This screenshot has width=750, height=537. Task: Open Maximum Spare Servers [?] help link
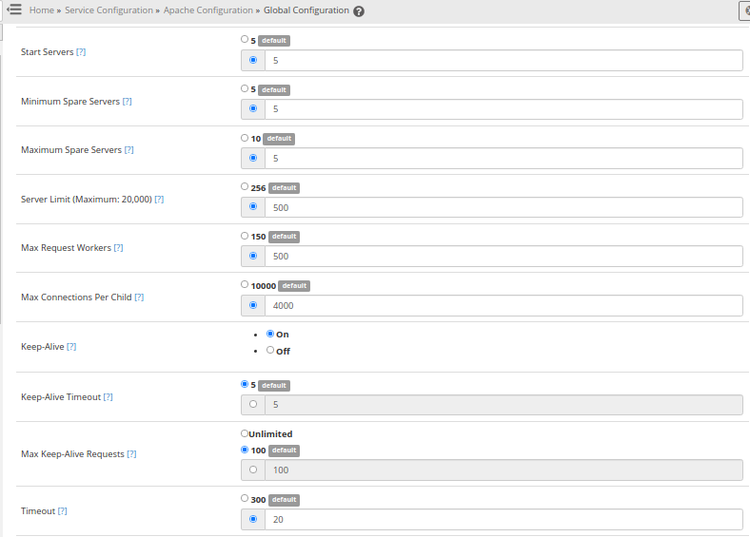pos(128,149)
